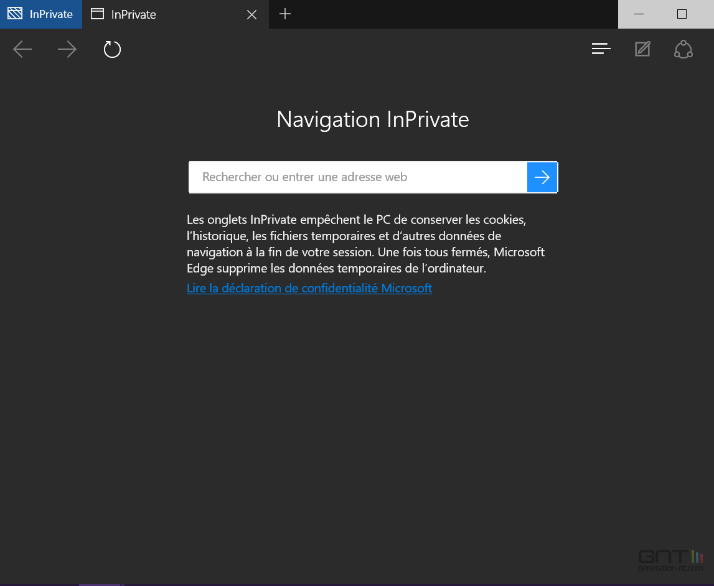714x586 pixels.
Task: Select the InPrivate tab with the window icon
Action: click(x=176, y=14)
